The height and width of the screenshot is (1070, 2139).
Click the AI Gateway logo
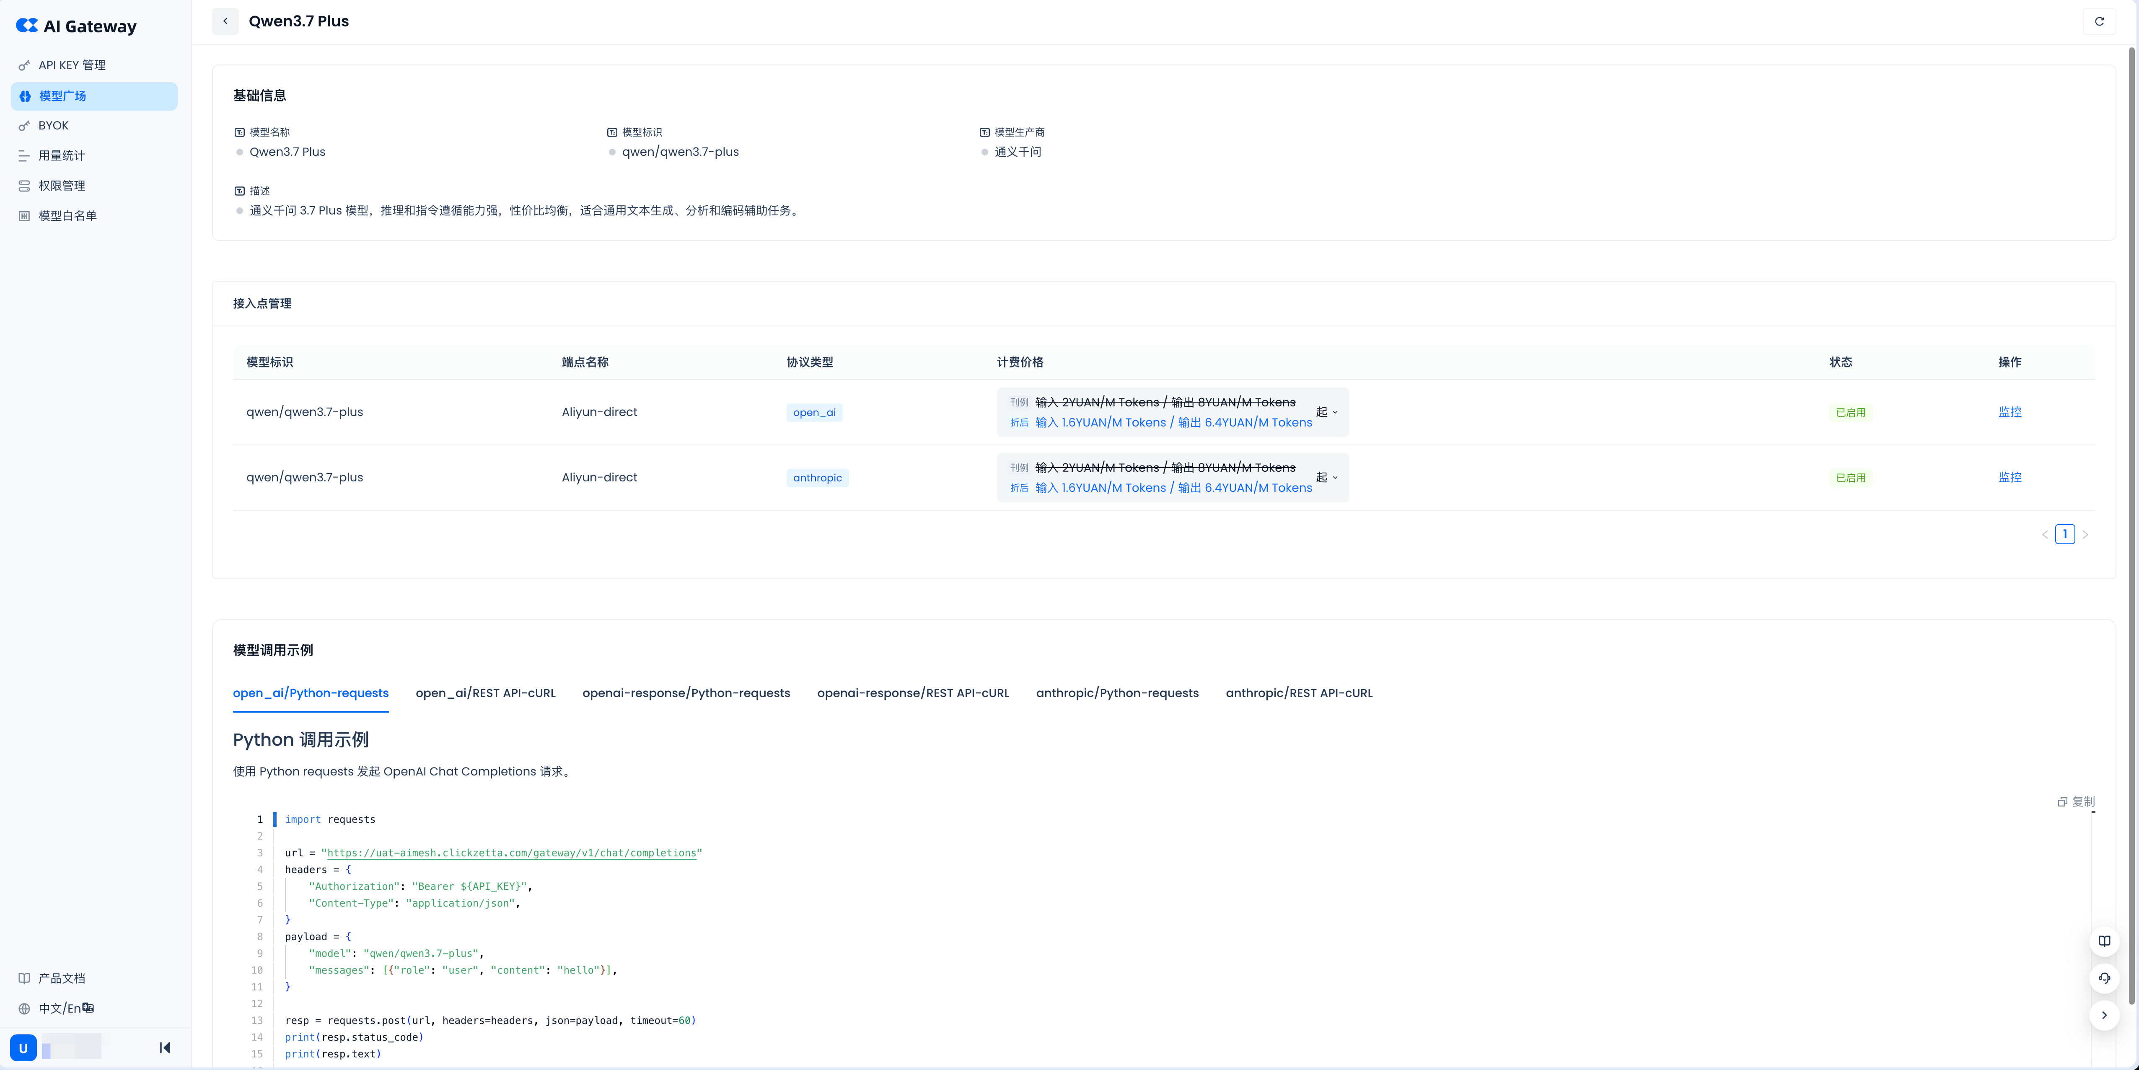click(76, 26)
